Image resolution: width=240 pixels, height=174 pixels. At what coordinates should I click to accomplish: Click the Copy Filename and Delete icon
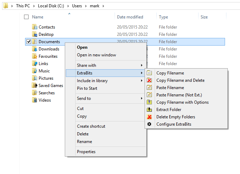click(x=149, y=80)
